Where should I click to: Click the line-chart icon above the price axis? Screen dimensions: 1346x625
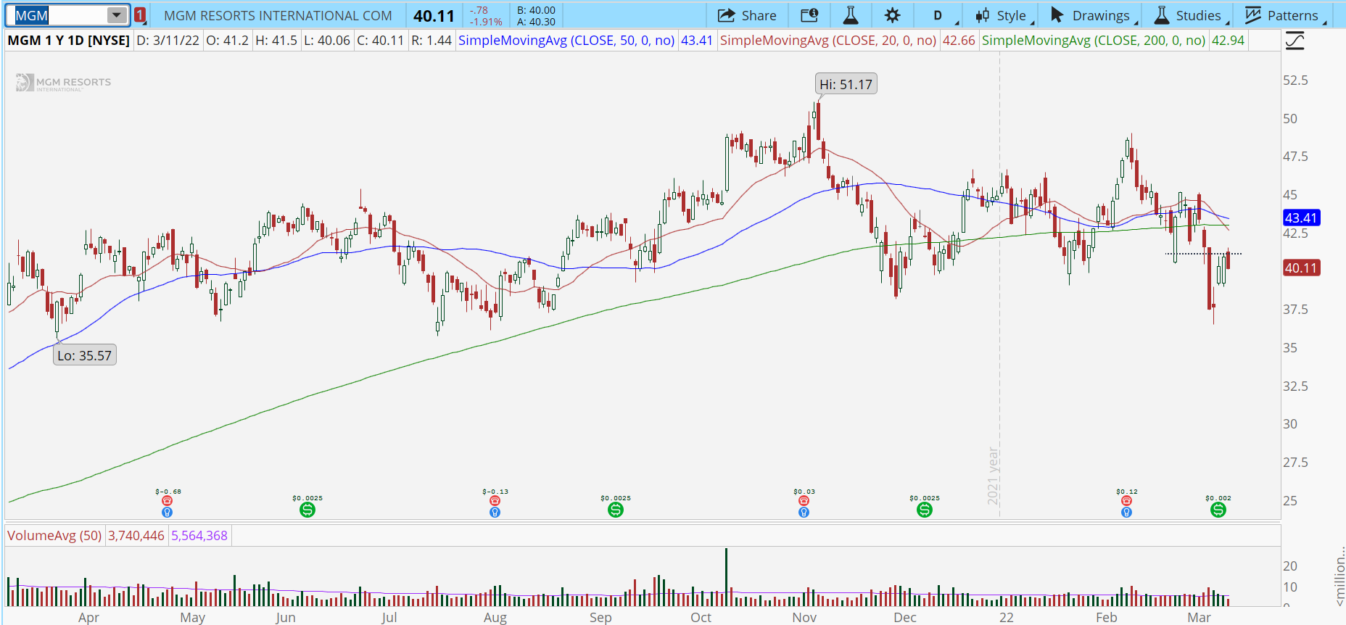click(1295, 41)
